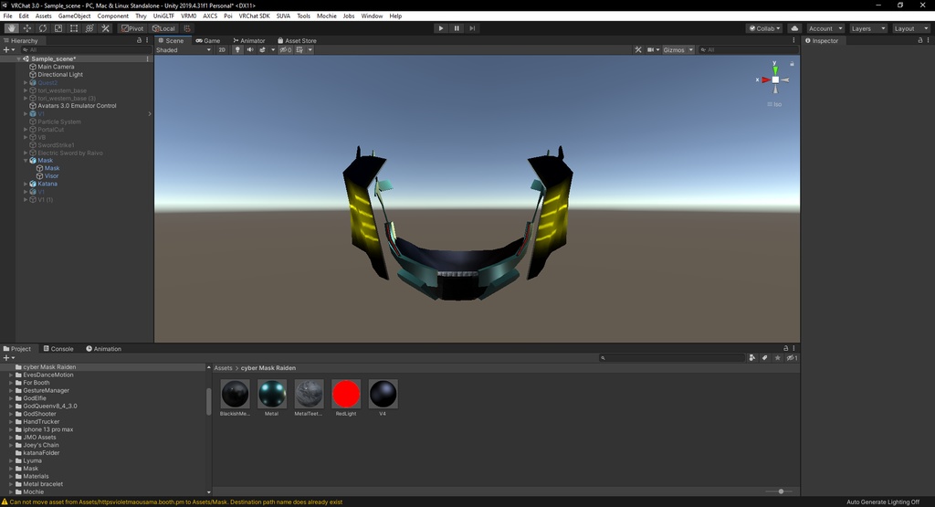This screenshot has width=935, height=507.
Task: Start Play mode
Action: (441, 28)
